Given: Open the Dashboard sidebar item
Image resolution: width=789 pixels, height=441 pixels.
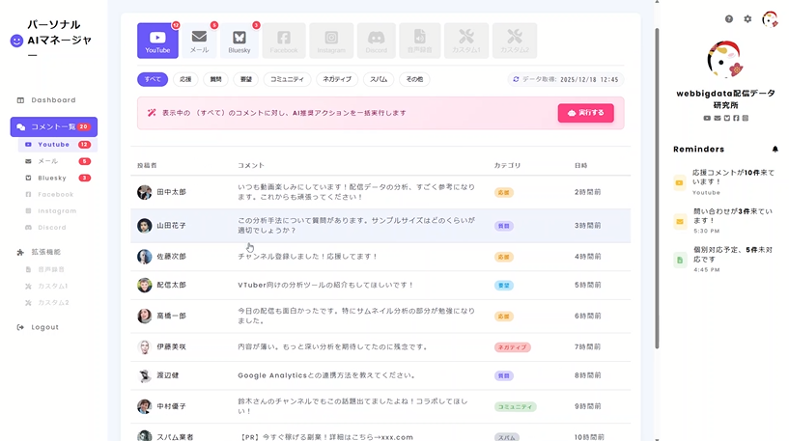Looking at the screenshot, I should [x=52, y=100].
